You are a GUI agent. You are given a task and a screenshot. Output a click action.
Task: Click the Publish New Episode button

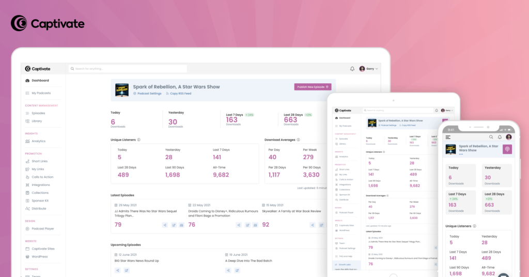(313, 87)
